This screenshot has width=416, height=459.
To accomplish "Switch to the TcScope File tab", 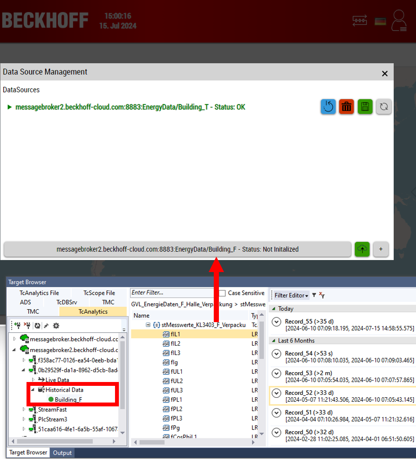I will [99, 293].
